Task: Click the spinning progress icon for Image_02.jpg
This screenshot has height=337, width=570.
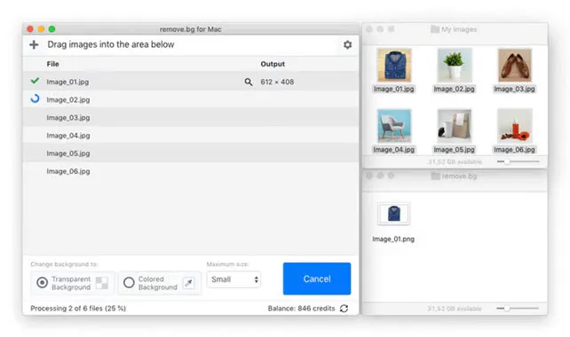Action: (35, 98)
